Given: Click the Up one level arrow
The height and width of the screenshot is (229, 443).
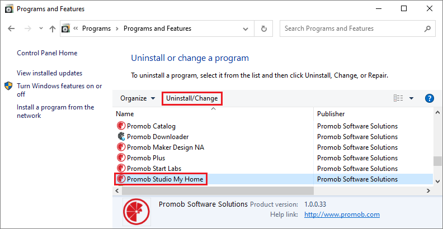Looking at the screenshot, I should (x=52, y=28).
